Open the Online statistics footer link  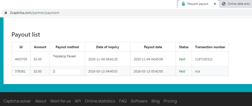click(x=100, y=101)
